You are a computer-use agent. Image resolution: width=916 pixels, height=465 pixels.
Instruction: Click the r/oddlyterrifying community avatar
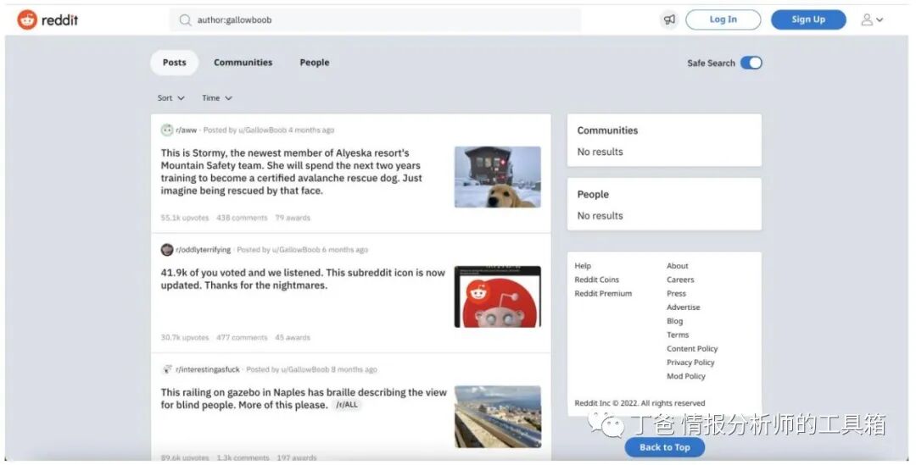coord(167,250)
